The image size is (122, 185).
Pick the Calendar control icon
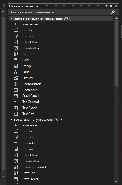click(x=16, y=143)
